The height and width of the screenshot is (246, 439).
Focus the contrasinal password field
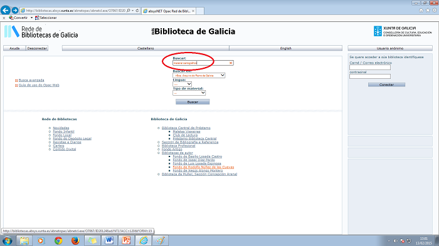[370, 76]
